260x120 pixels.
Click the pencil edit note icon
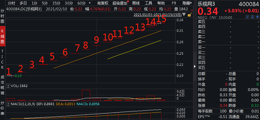pos(247,17)
